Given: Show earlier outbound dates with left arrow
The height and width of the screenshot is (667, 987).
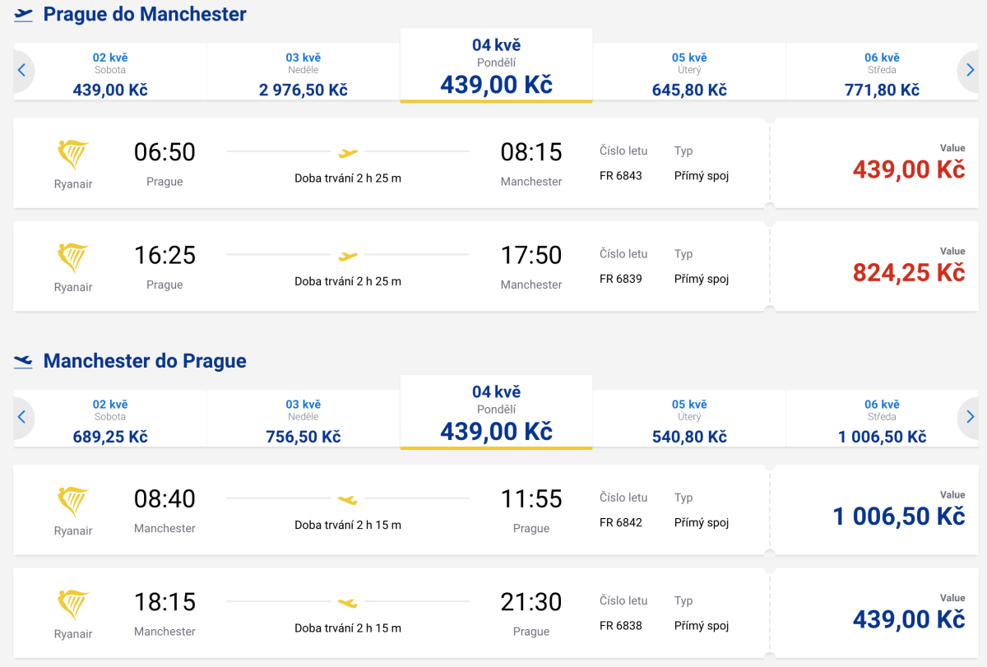Looking at the screenshot, I should 22,71.
